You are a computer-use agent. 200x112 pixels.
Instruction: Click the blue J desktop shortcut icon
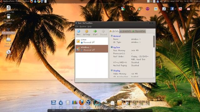click(164, 9)
